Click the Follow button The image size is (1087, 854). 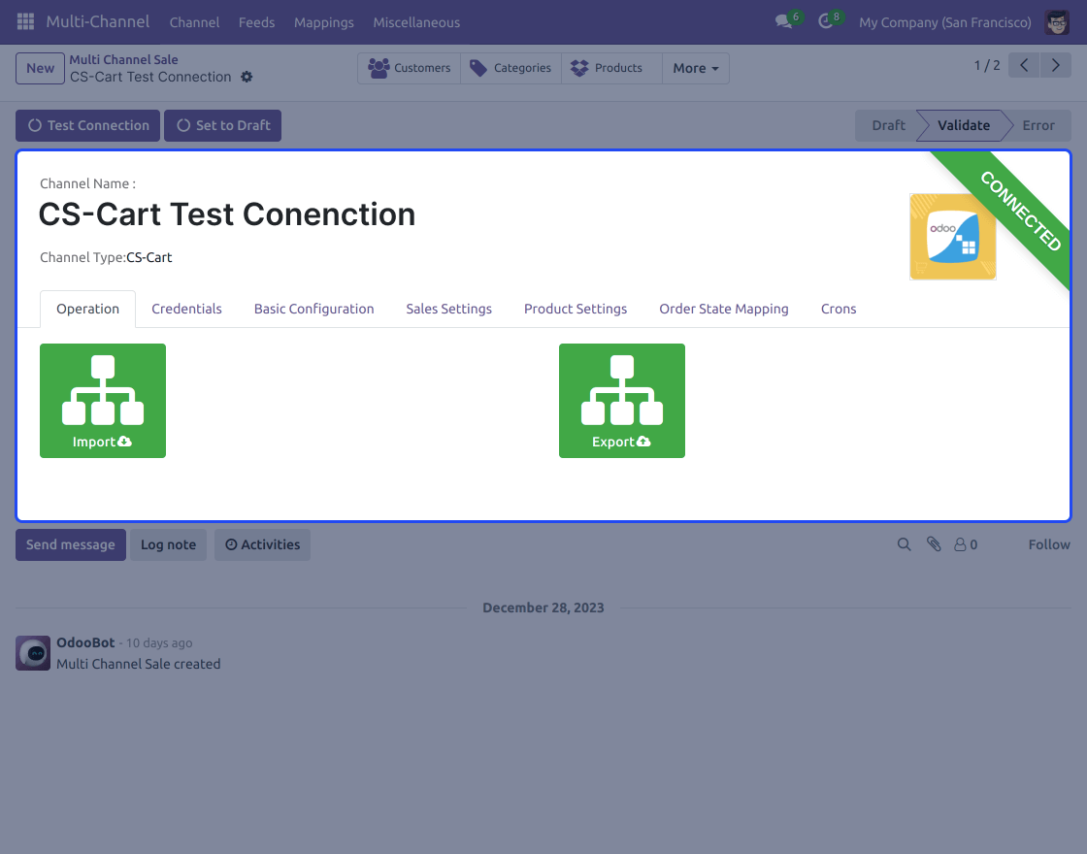tap(1049, 544)
